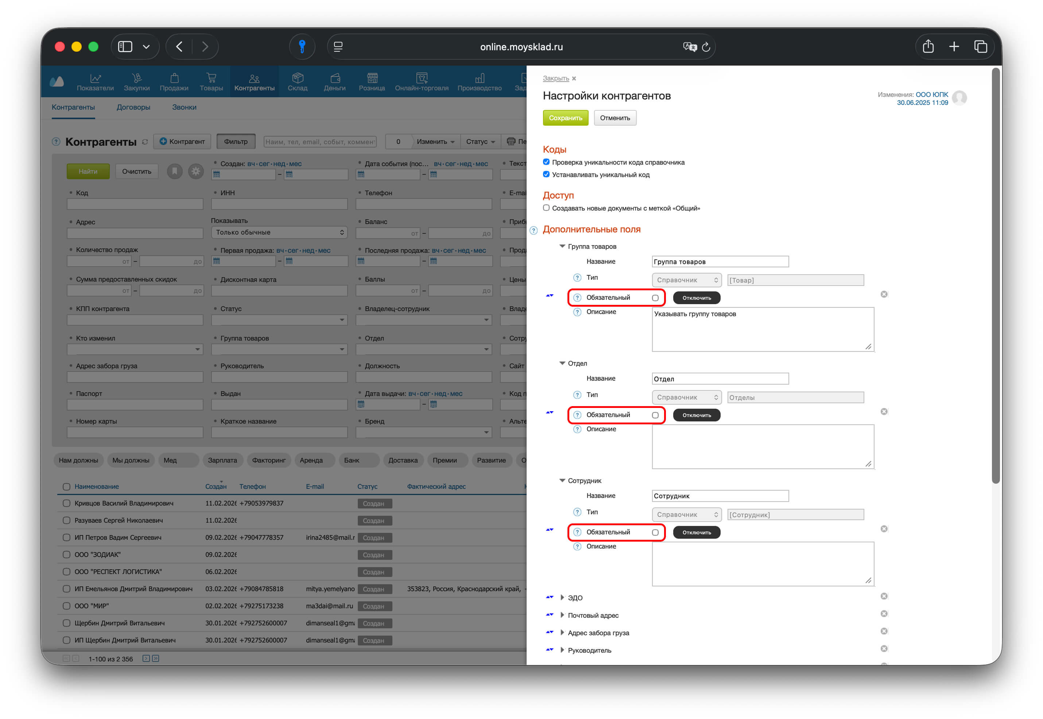The image size is (1043, 719).
Task: Collapse the Отдел field section
Action: 562,363
